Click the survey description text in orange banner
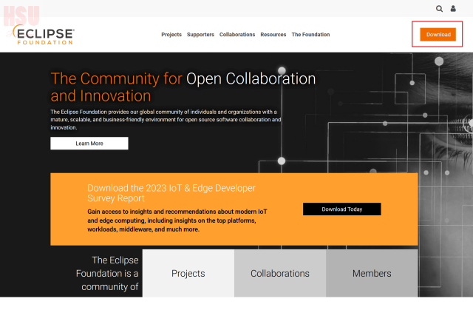 pos(177,221)
